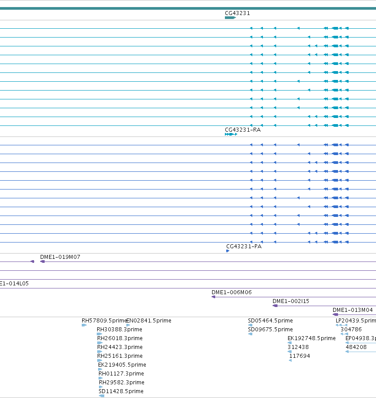Click the RH29582.3prime label

coord(122,383)
